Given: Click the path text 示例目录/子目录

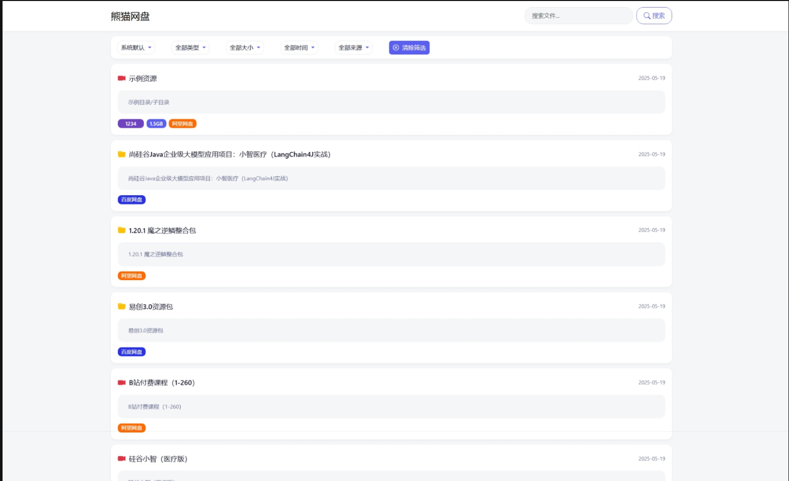Looking at the screenshot, I should (x=149, y=102).
